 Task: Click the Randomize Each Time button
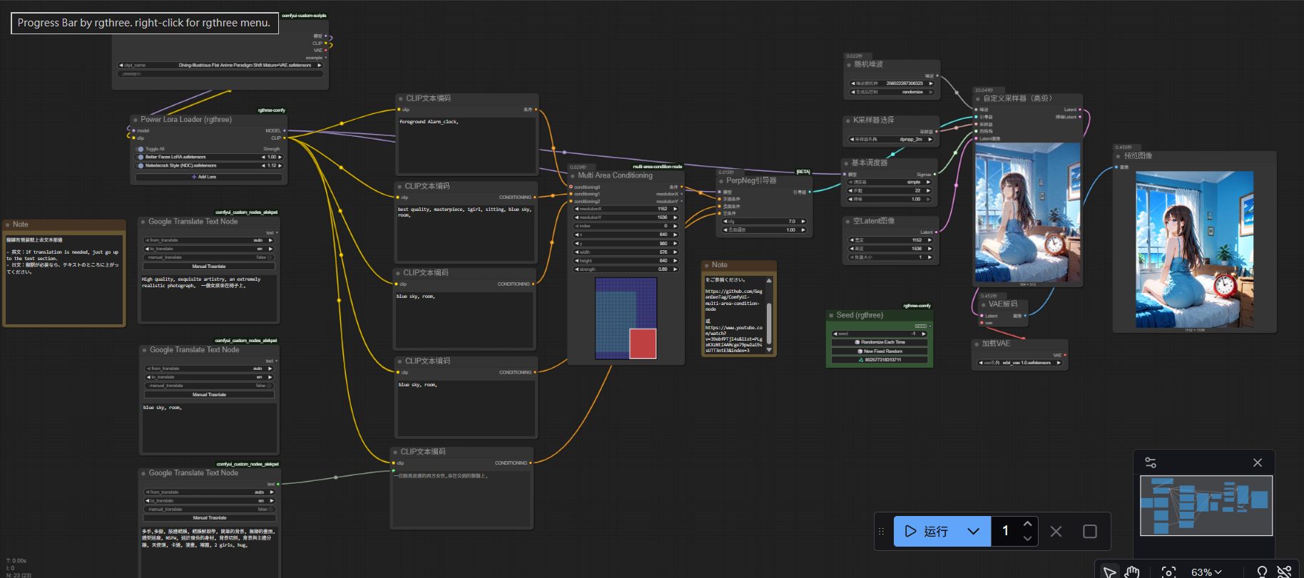coord(880,342)
